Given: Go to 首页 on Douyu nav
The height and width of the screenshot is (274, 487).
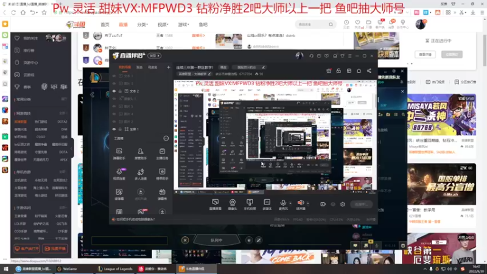Looking at the screenshot, I should point(105,24).
